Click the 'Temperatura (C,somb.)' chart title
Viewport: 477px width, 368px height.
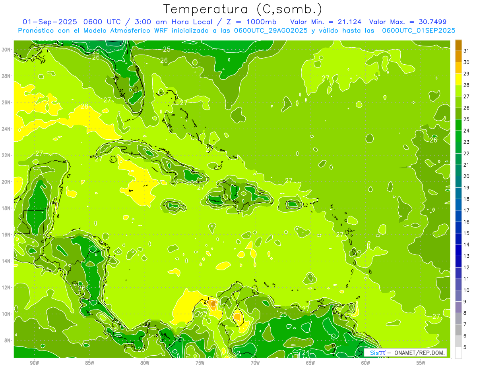(x=243, y=10)
